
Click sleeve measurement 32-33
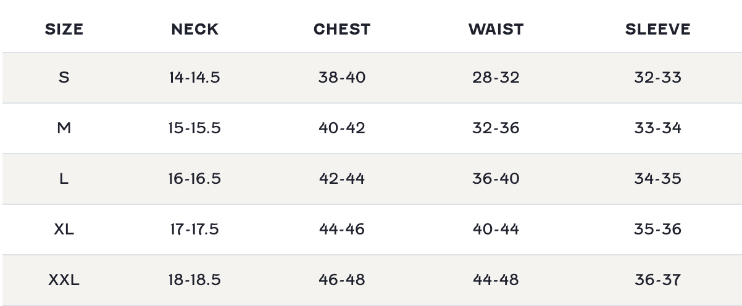tap(657, 78)
